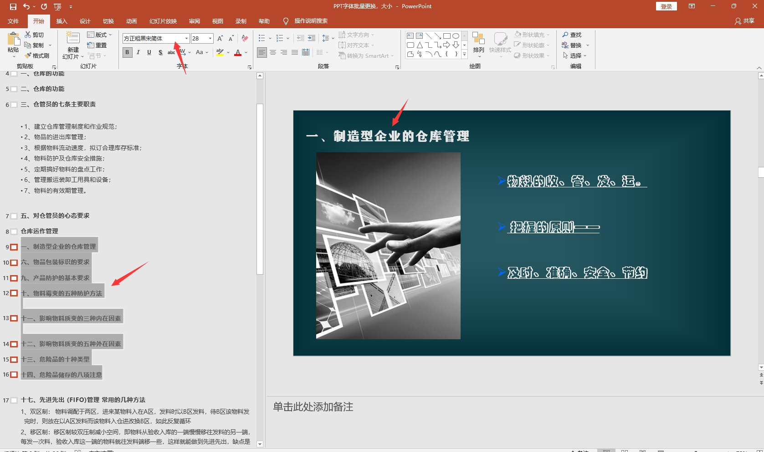
Task: Click the 剪切 cut button
Action: [34, 35]
